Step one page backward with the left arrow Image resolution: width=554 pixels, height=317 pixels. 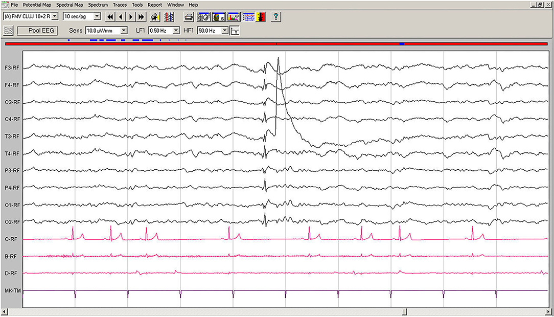[x=121, y=16]
